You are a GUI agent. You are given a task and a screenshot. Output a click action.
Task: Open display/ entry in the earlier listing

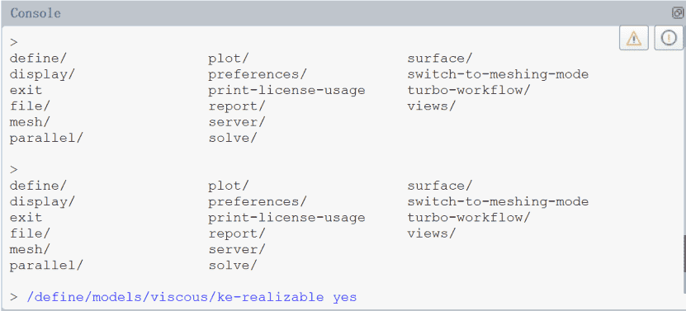pos(42,75)
